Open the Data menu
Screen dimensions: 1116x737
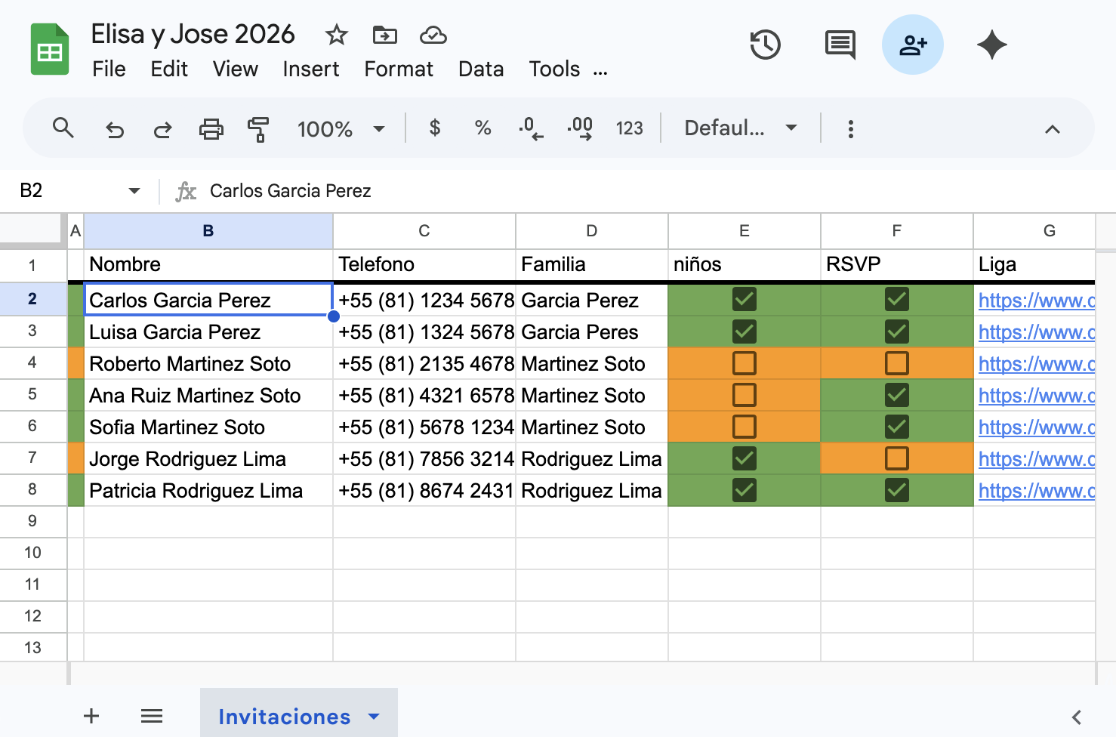tap(481, 69)
